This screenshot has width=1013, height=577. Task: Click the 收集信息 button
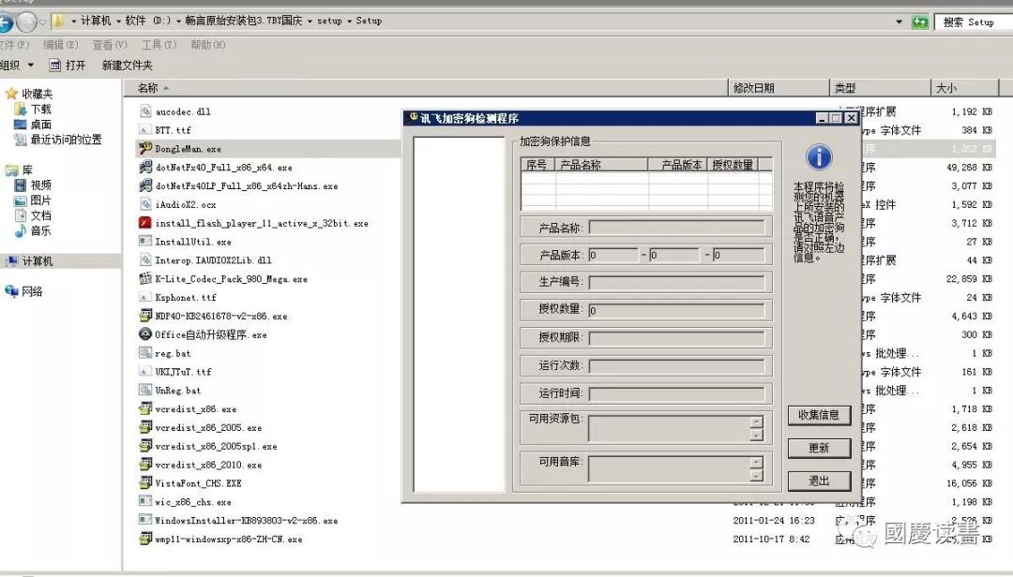point(819,415)
